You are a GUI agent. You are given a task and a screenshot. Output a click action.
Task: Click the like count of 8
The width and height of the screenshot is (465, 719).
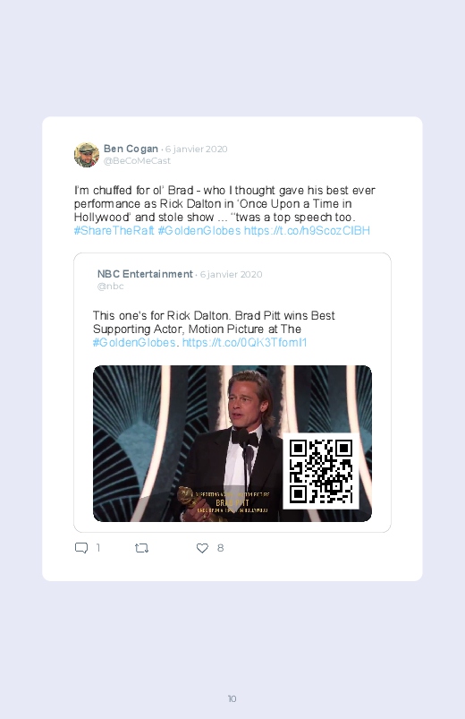pyautogui.click(x=220, y=548)
